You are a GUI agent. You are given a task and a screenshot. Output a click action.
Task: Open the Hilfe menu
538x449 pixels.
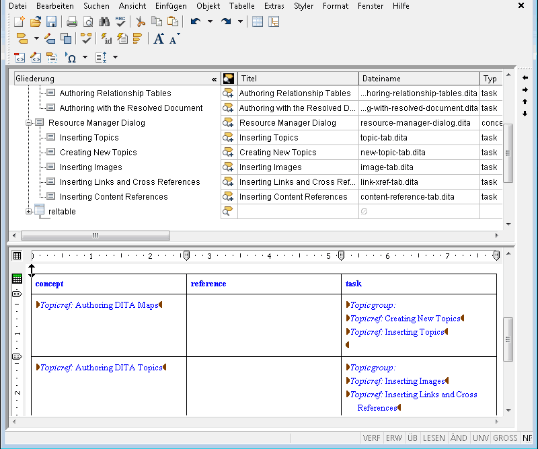(x=401, y=6)
